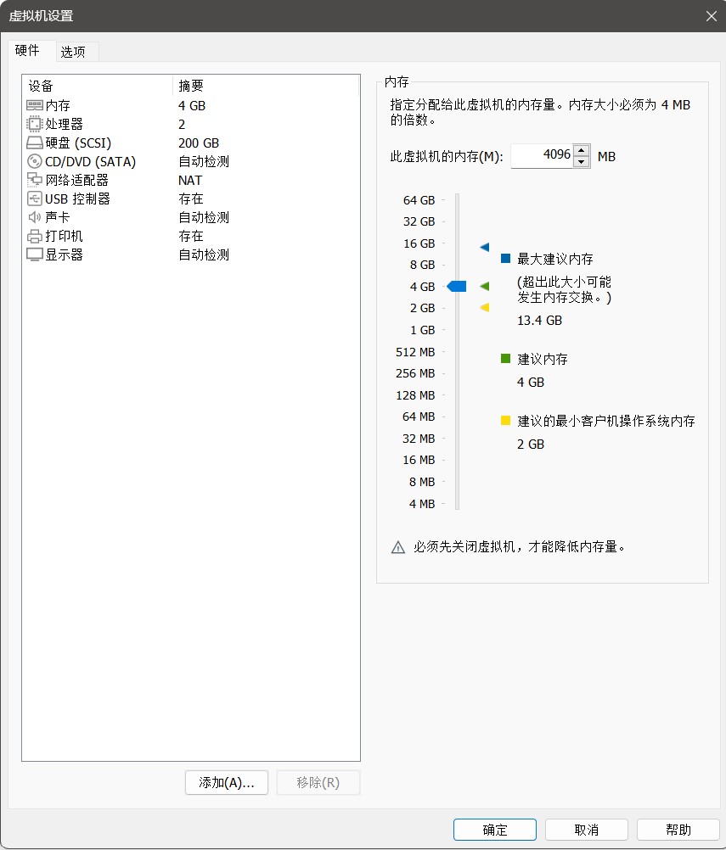726x850 pixels.
Task: Click the 1 GB slider scale label
Action: click(x=422, y=330)
